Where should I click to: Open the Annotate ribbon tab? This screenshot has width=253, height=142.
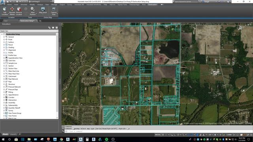[24, 5]
